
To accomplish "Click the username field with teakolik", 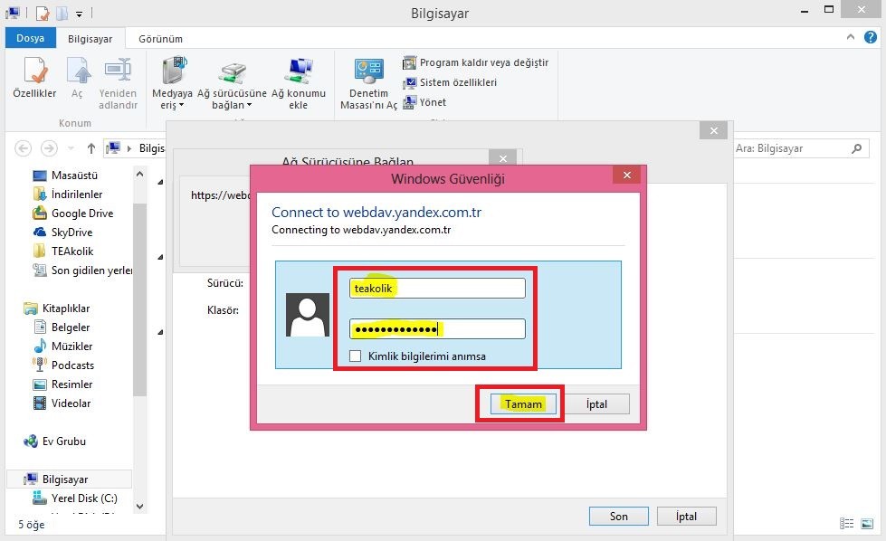I will pos(437,288).
